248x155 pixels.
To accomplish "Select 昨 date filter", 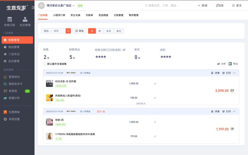I will [x=100, y=31].
